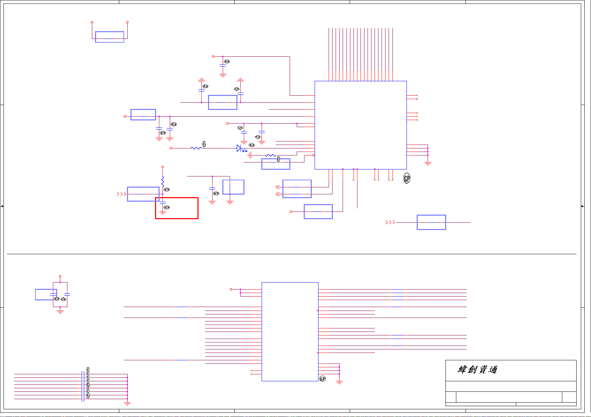Select the large upper IC body

(x=361, y=125)
